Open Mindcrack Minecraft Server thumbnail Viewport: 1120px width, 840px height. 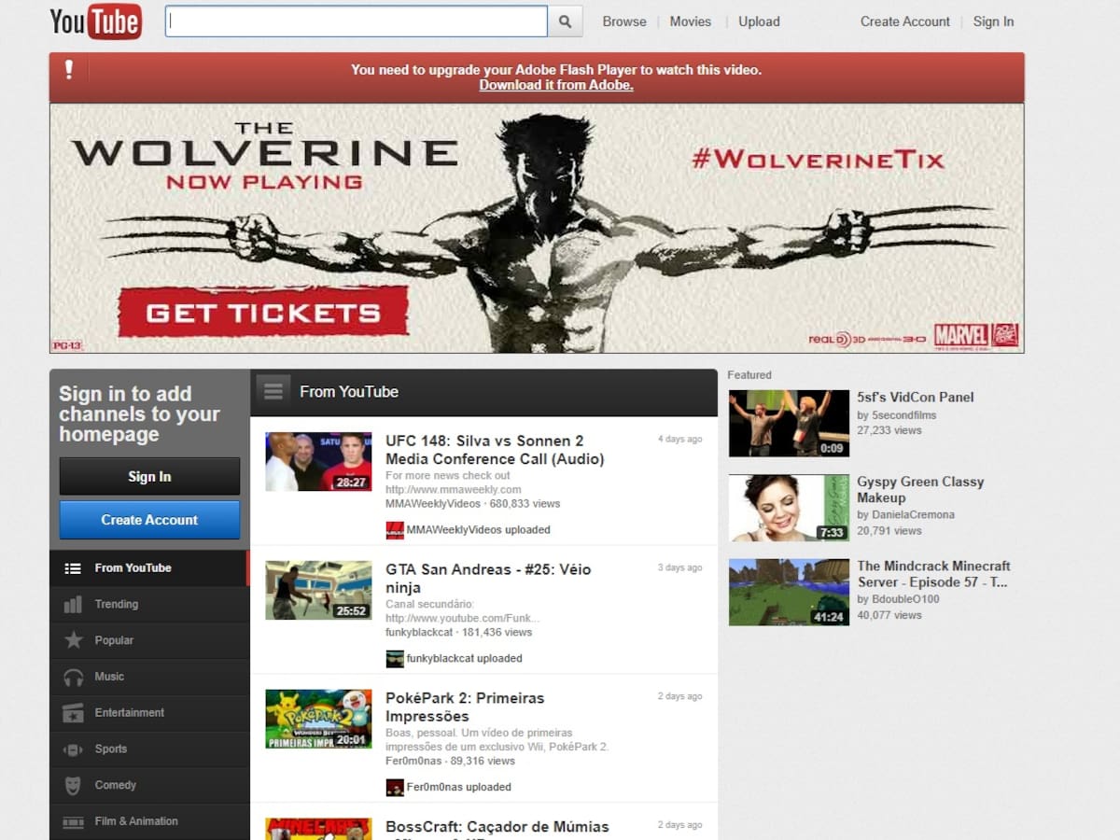789,592
